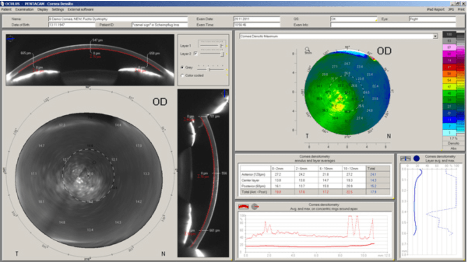Click the Eye field showing Right

tap(432, 19)
